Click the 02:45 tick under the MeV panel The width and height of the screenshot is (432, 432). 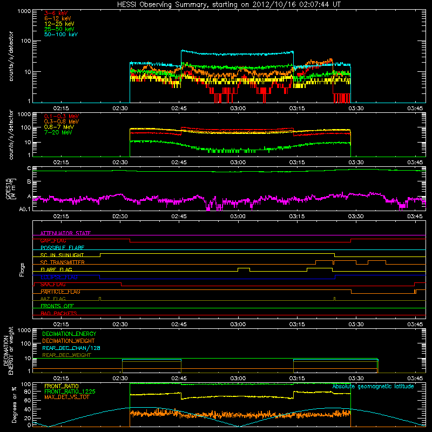pos(179,163)
